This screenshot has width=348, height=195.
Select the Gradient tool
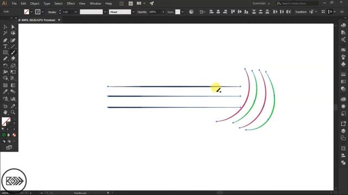pos(13,86)
